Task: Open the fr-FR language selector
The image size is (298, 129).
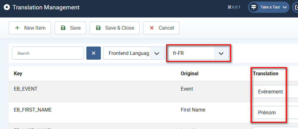Action: [x=198, y=53]
